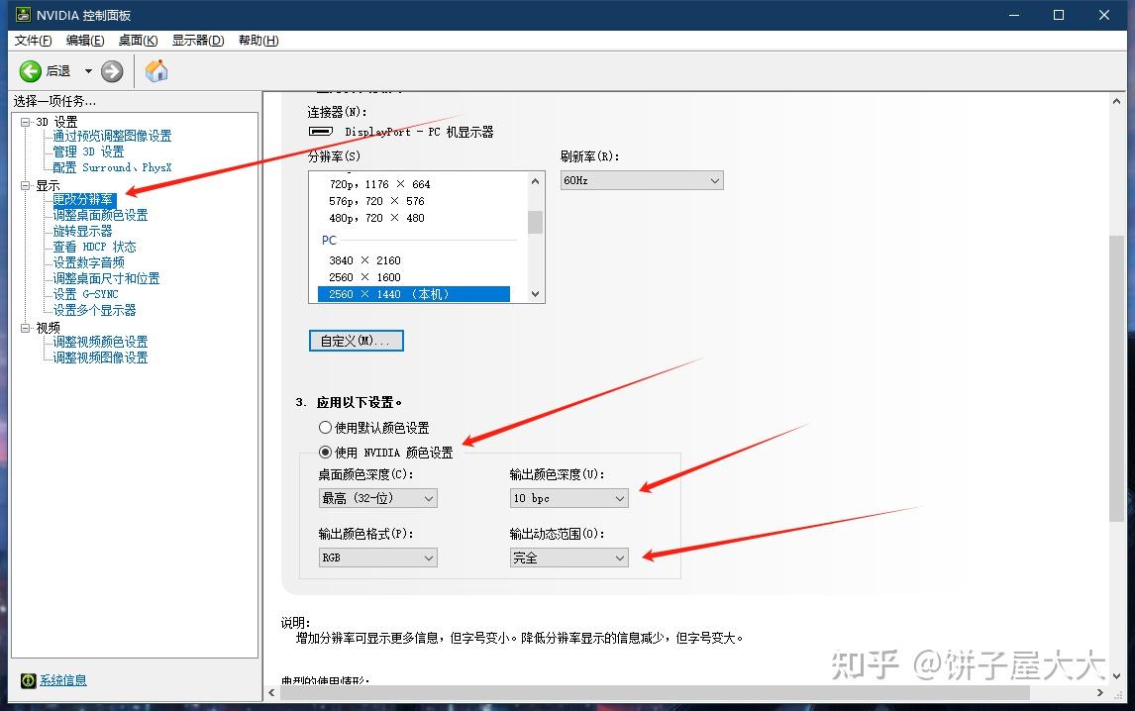The width and height of the screenshot is (1135, 711).
Task: Click resolution list scroll up arrow
Action: pyautogui.click(x=536, y=181)
